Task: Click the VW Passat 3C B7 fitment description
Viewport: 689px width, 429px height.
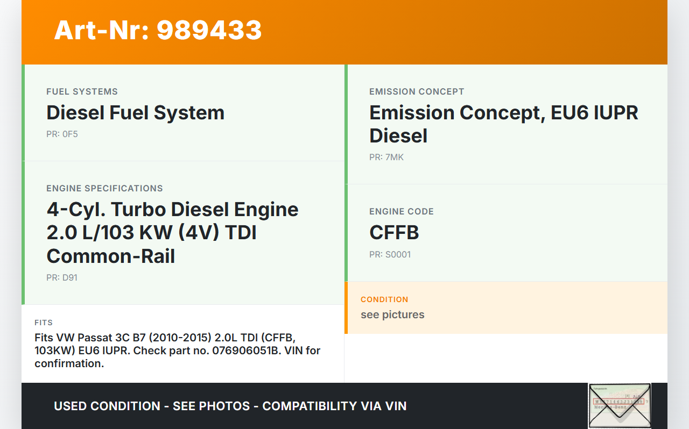Action: click(177, 351)
